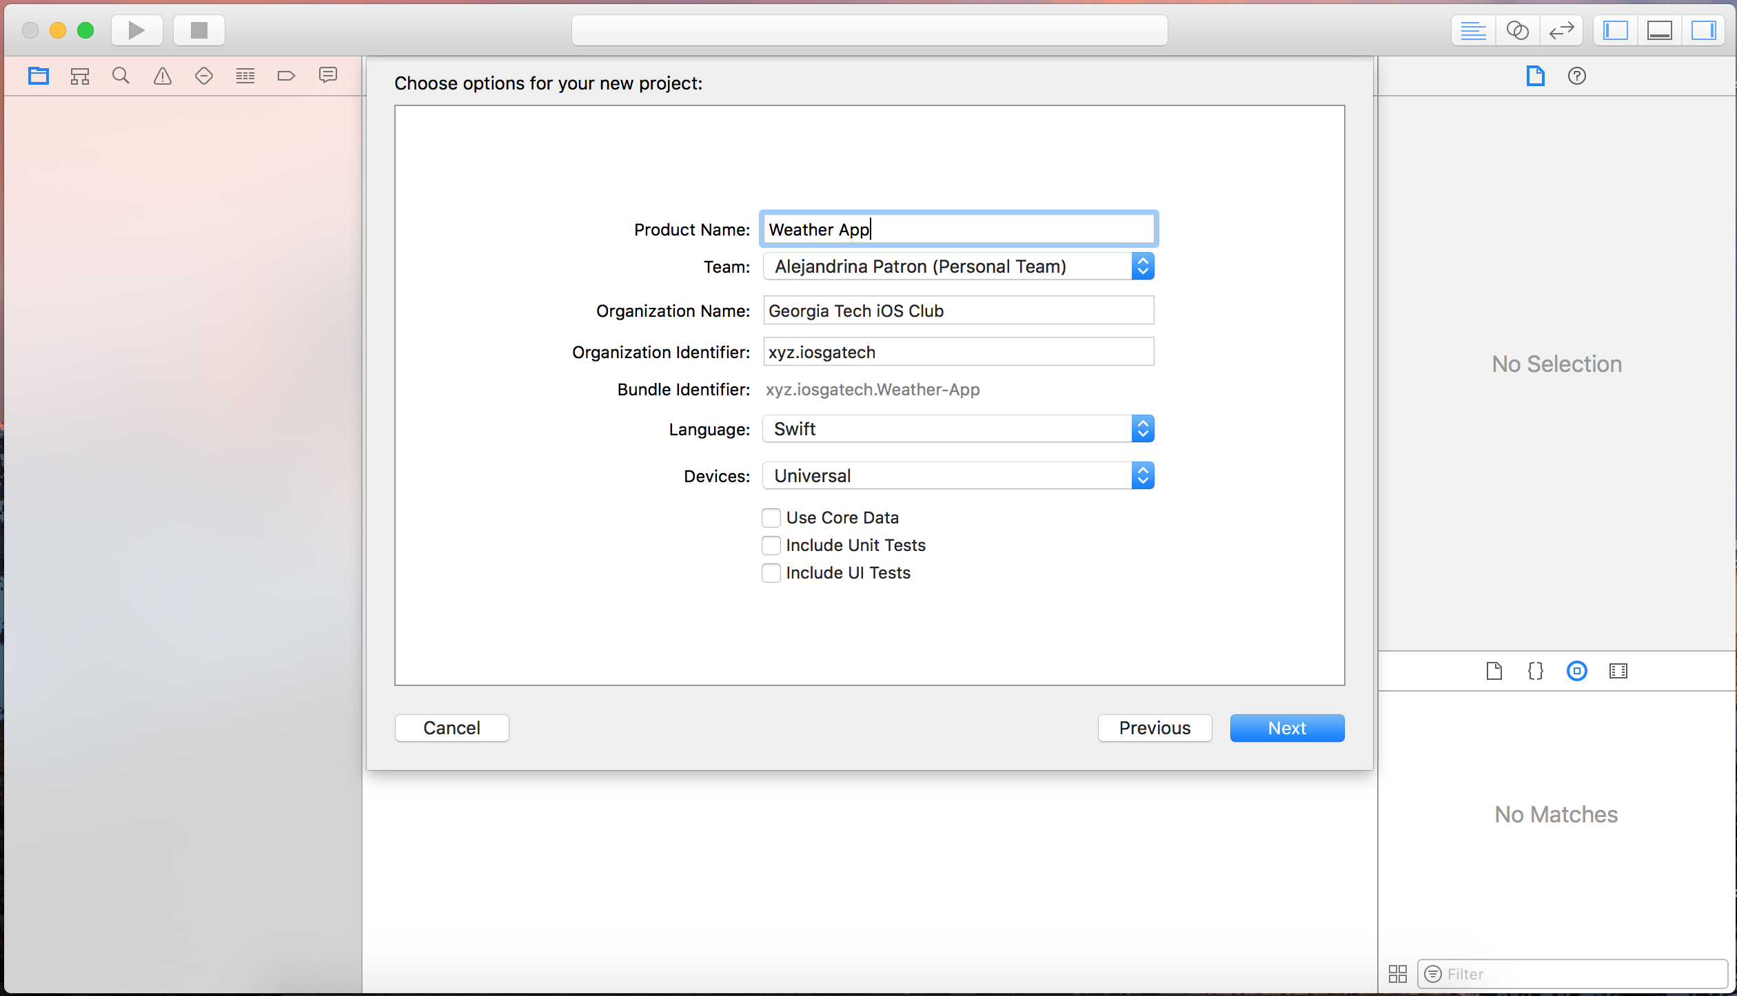Open the Issue navigator warning icon
The width and height of the screenshot is (1737, 996).
point(163,76)
